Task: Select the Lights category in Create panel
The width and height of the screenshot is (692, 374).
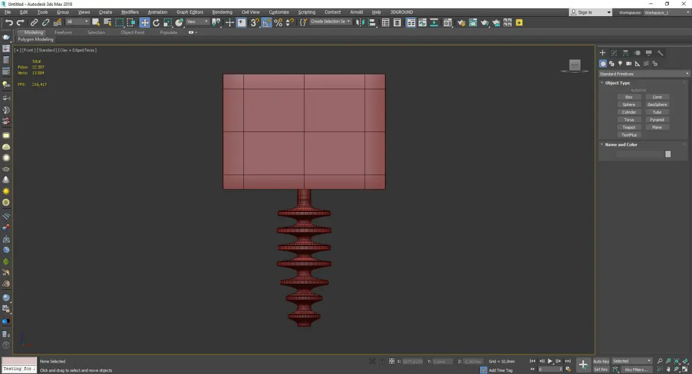Action: pos(620,63)
